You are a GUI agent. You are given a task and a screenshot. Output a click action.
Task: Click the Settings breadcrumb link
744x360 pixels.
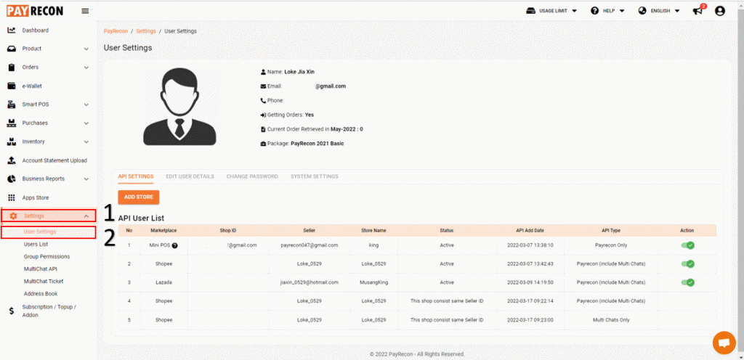click(x=145, y=30)
